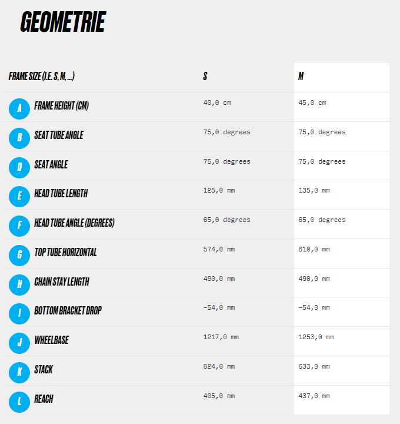
Task: Click the blue E icon for Head Tube Length
Action: click(19, 197)
